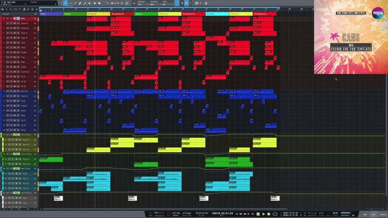Click the Arranger track label

(5, 14)
